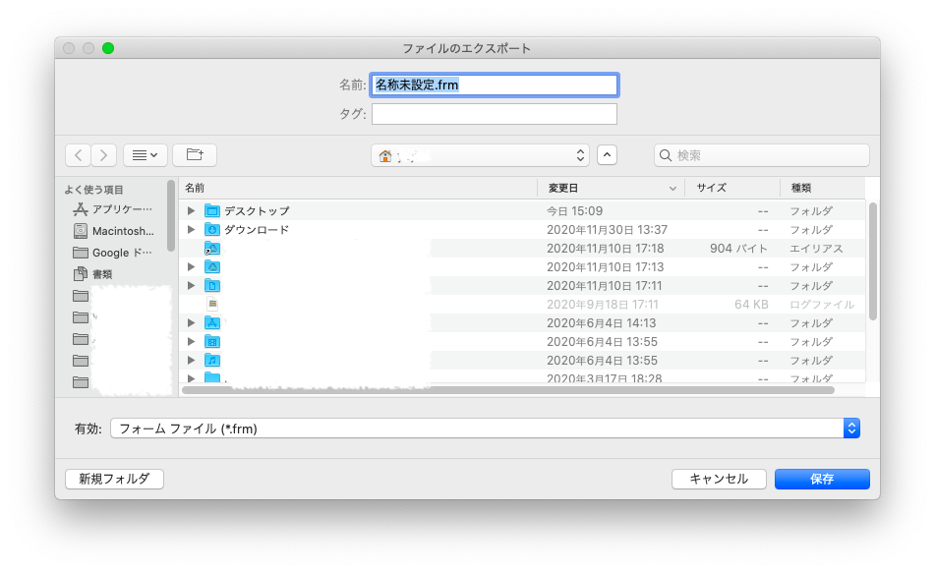
Task: Expand the デスクトップ folder disclosure triangle
Action: (x=192, y=211)
